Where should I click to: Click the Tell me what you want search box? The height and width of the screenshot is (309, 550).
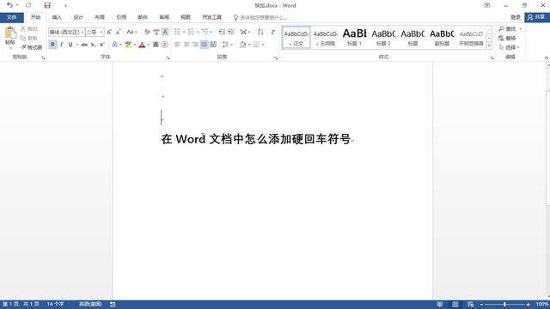(260, 17)
